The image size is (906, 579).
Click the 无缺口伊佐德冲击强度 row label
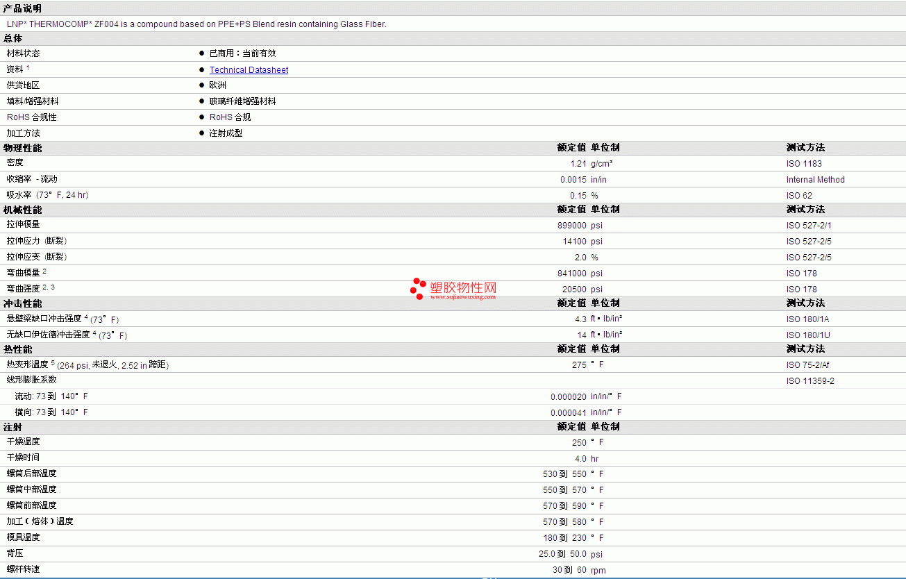click(49, 335)
